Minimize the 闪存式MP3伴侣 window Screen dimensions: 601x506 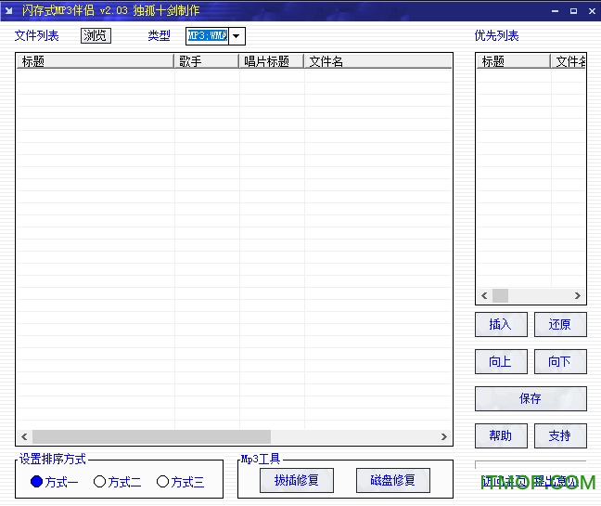click(x=555, y=11)
